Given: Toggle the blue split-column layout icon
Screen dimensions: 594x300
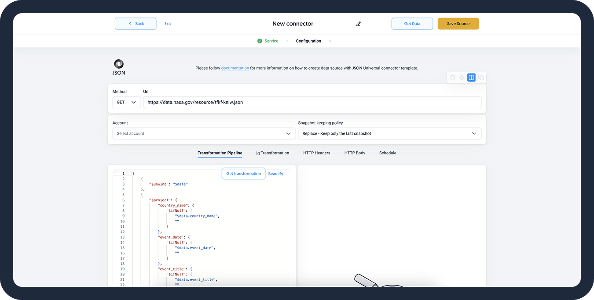Looking at the screenshot, I should point(471,78).
